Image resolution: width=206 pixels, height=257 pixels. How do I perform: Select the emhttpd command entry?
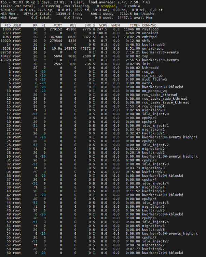coord(149,37)
